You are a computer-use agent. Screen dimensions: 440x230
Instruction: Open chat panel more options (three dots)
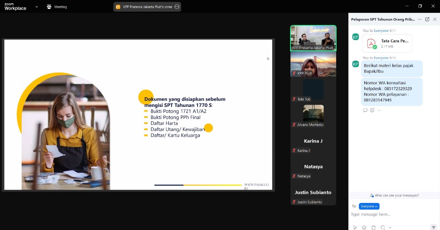click(419, 19)
